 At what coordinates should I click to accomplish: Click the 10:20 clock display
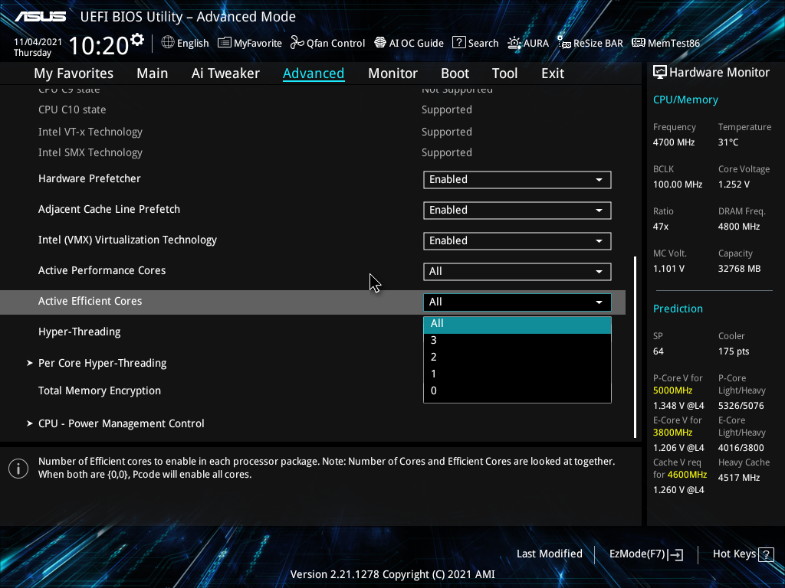point(99,46)
